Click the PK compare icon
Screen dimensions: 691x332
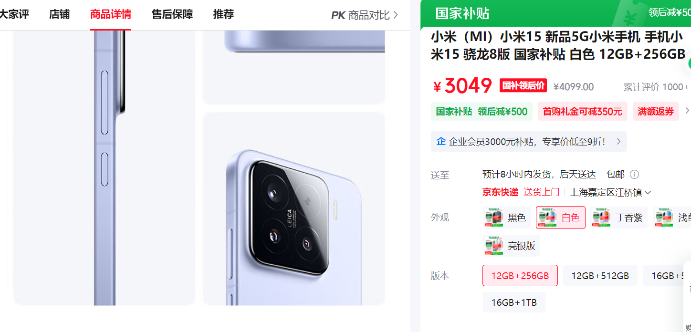(x=338, y=15)
